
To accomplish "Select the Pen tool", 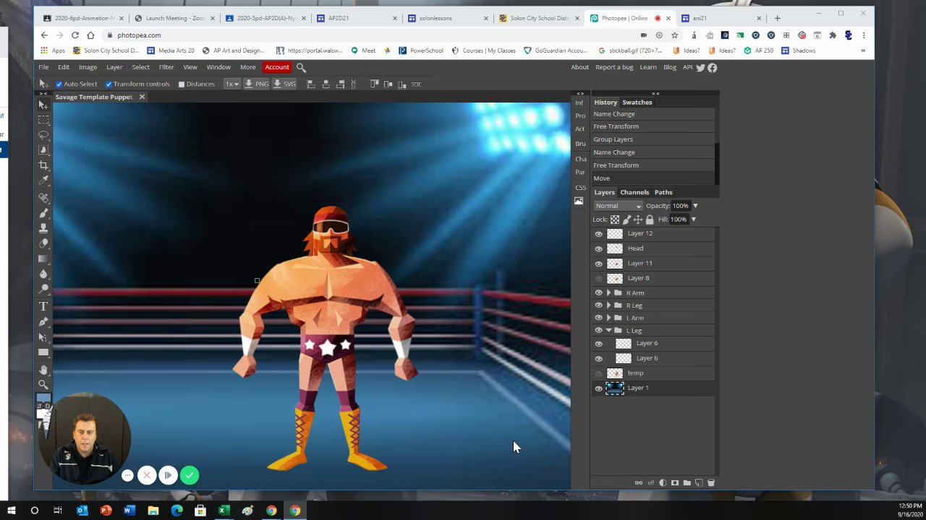I will tap(43, 322).
